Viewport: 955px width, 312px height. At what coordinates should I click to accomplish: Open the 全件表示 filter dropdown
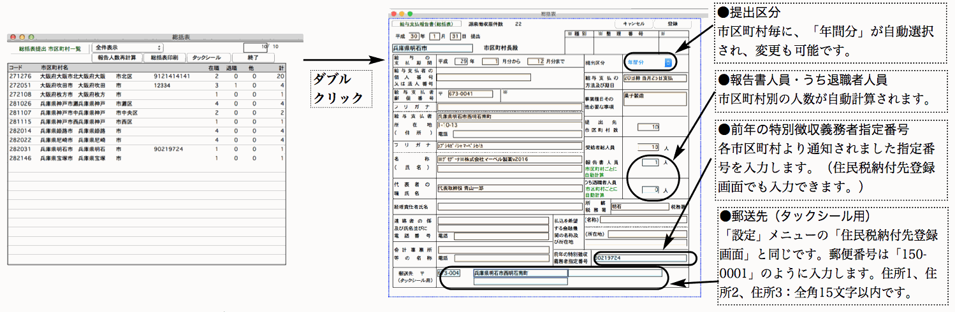coord(128,48)
